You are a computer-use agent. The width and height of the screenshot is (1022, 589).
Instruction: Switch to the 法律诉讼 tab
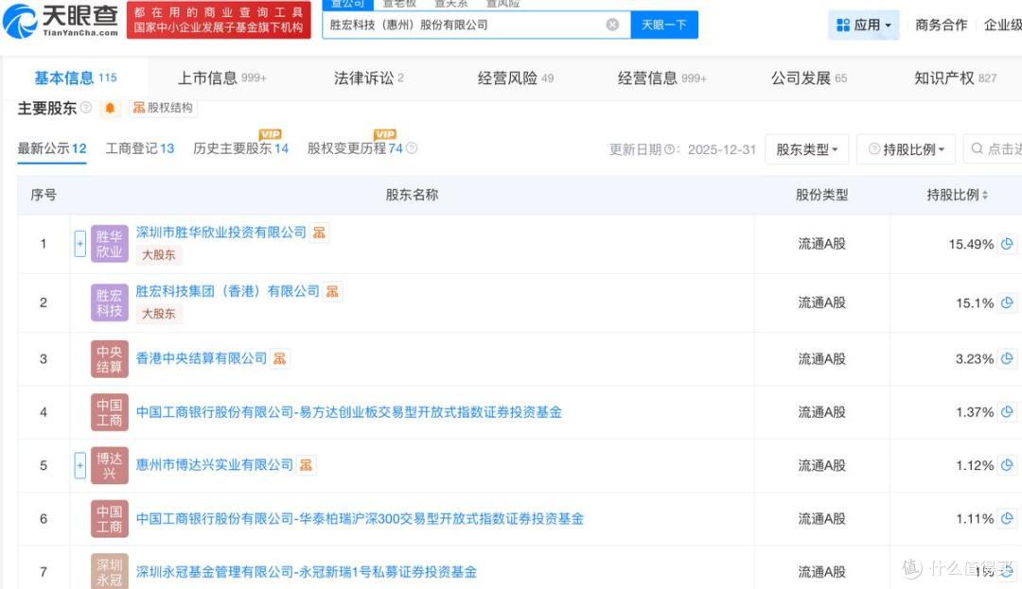point(369,78)
